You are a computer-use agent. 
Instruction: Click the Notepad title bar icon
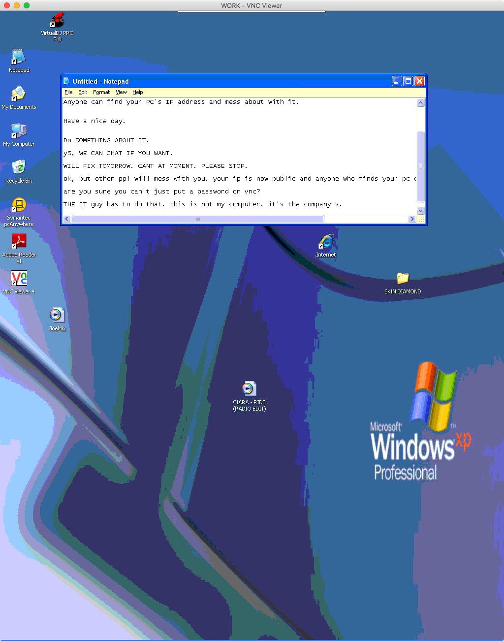[x=66, y=81]
